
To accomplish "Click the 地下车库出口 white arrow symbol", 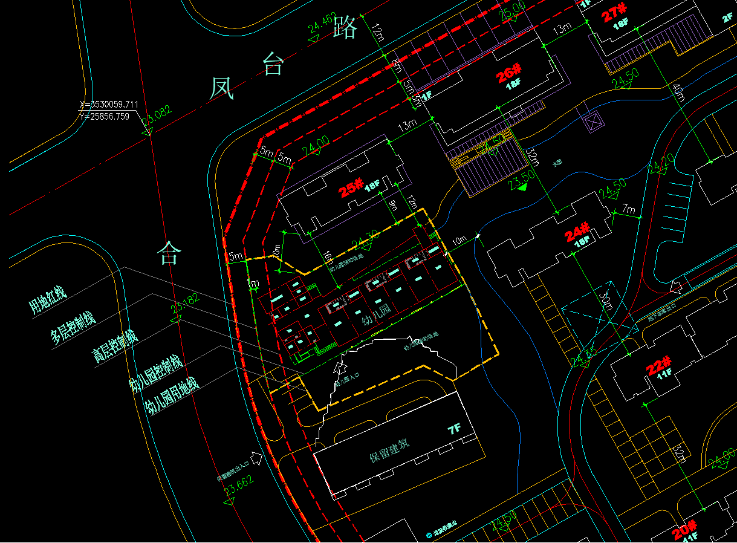I will pos(676,286).
